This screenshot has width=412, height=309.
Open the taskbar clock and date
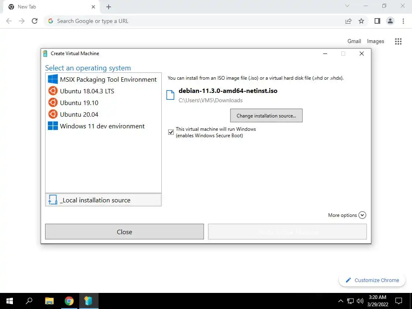pos(377,301)
